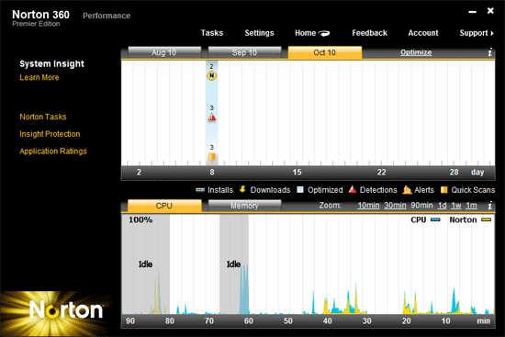Screen dimensions: 505x337
Task: Click the Norton event icon on day 8
Action: coord(211,75)
